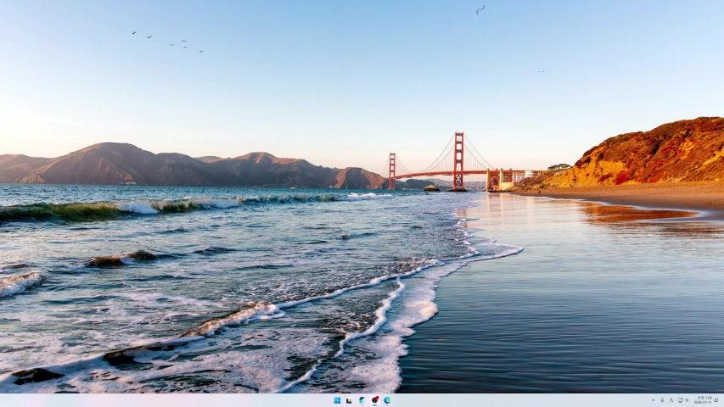Image resolution: width=724 pixels, height=407 pixels.
Task: Click empty taskbar space right of Edge
Action: [509, 400]
